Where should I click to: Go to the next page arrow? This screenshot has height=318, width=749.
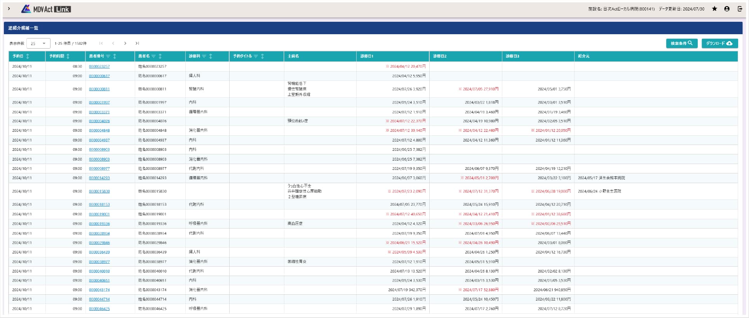pos(125,44)
